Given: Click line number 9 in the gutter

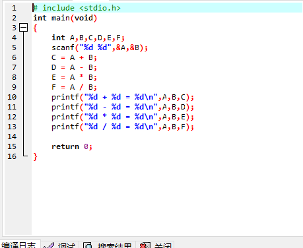Looking at the screenshot, I should pyautogui.click(x=14, y=87).
